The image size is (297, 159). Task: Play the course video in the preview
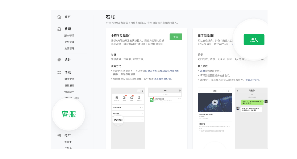[x=215, y=102]
